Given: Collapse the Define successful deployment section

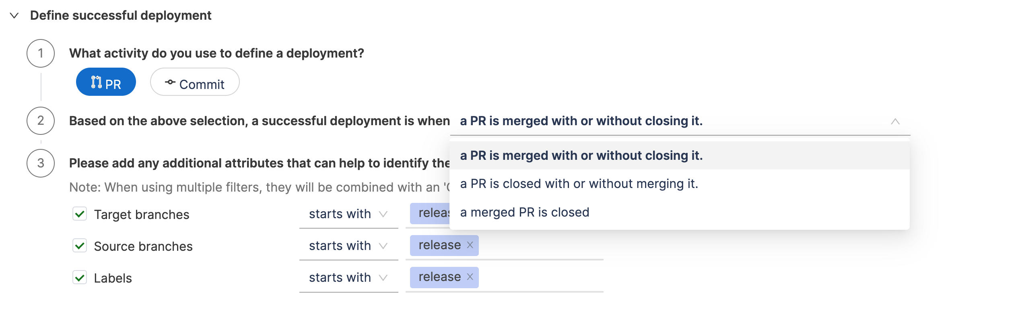Looking at the screenshot, I should click(x=14, y=16).
